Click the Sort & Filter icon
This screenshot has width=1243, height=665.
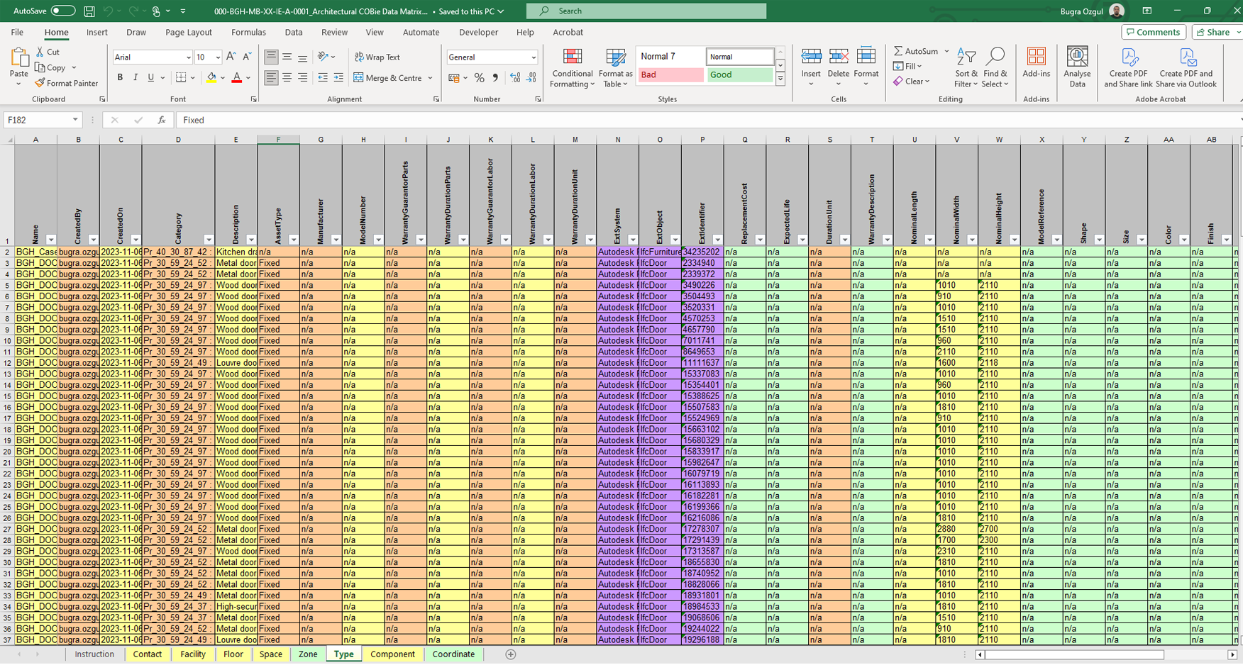tap(966, 68)
